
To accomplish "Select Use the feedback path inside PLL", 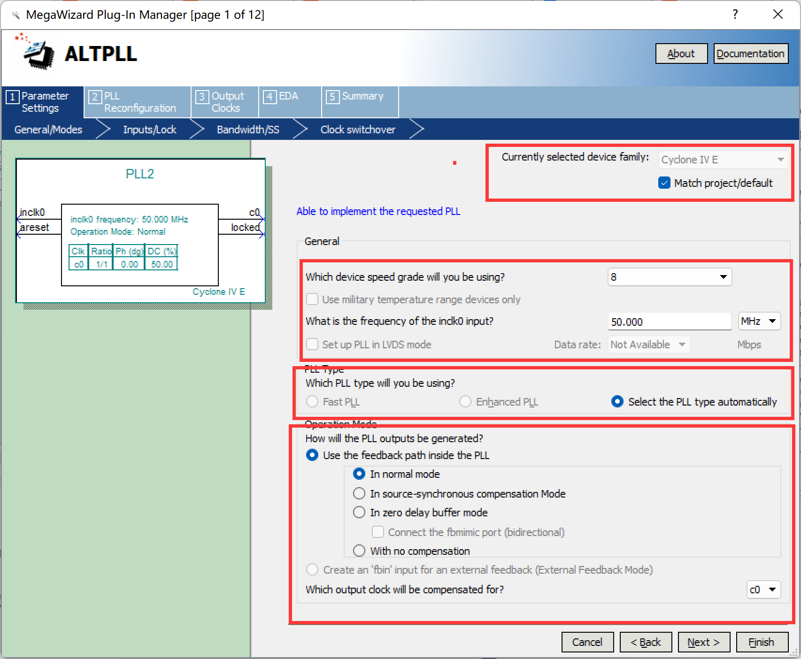I will (312, 455).
